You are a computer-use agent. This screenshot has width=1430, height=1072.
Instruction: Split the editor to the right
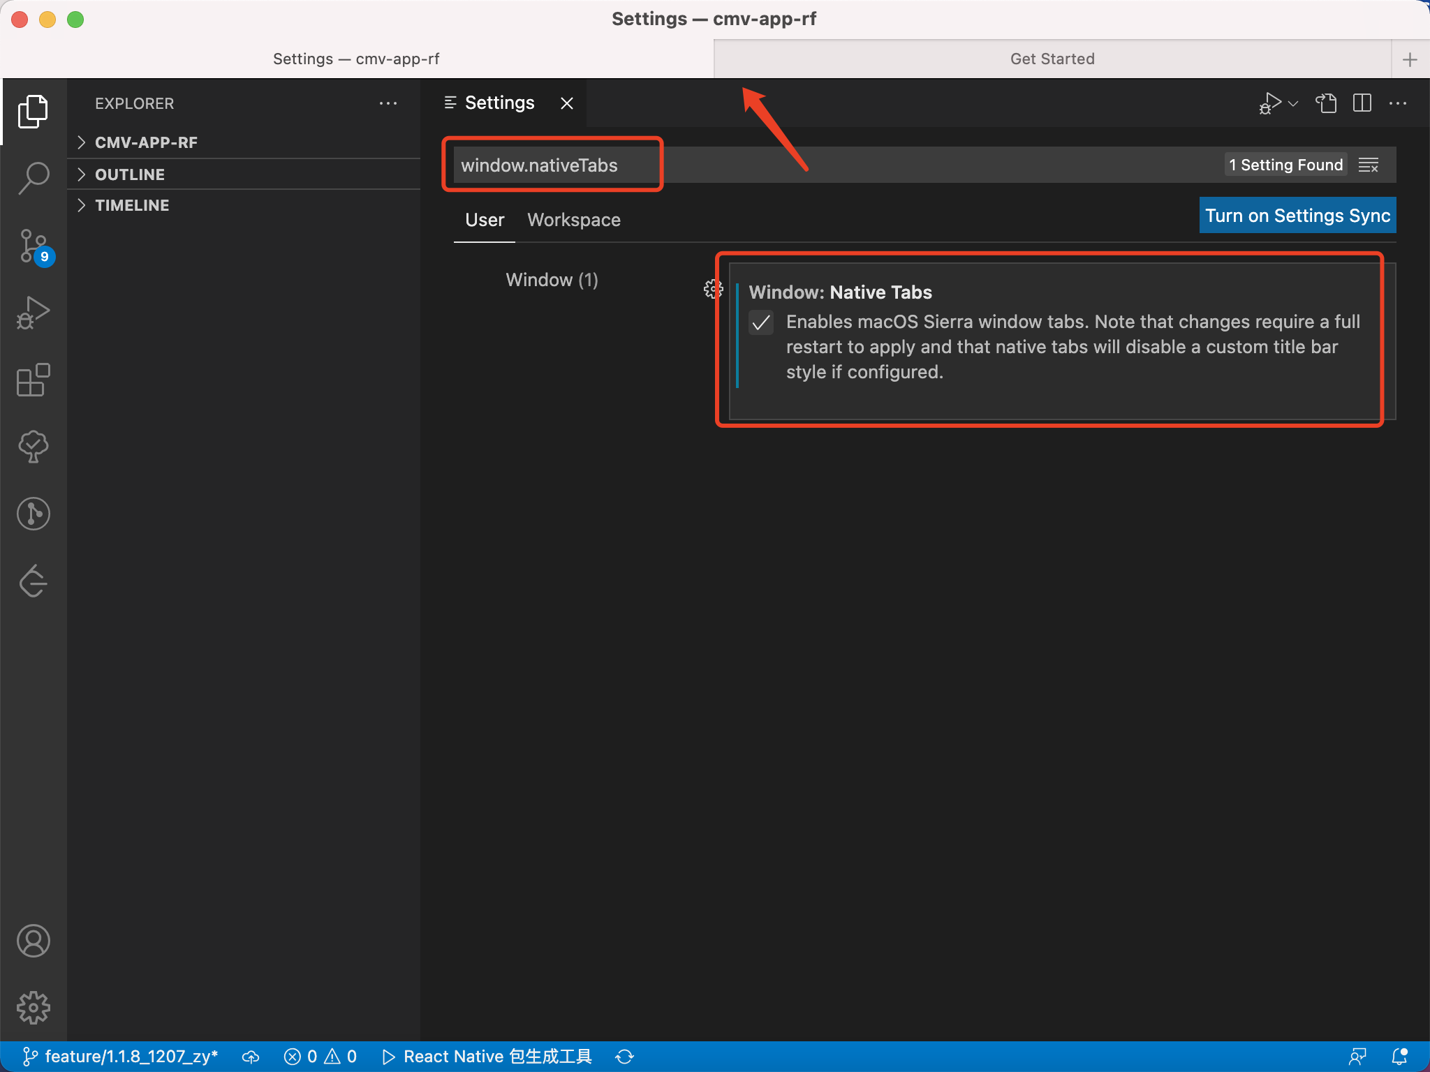coord(1362,103)
